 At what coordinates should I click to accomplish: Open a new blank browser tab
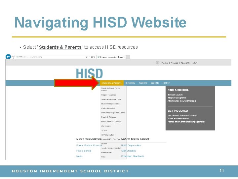coord(128,57)
